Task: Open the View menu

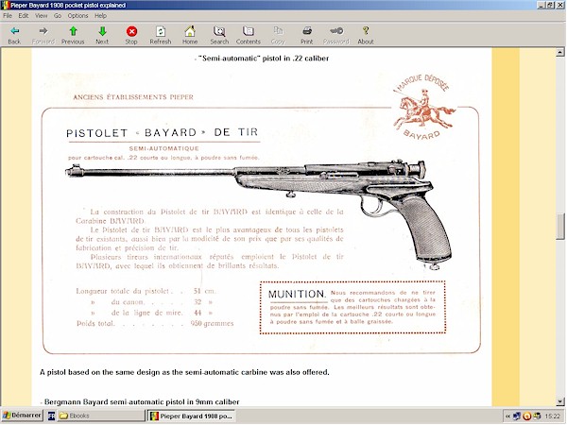Action: click(x=42, y=15)
